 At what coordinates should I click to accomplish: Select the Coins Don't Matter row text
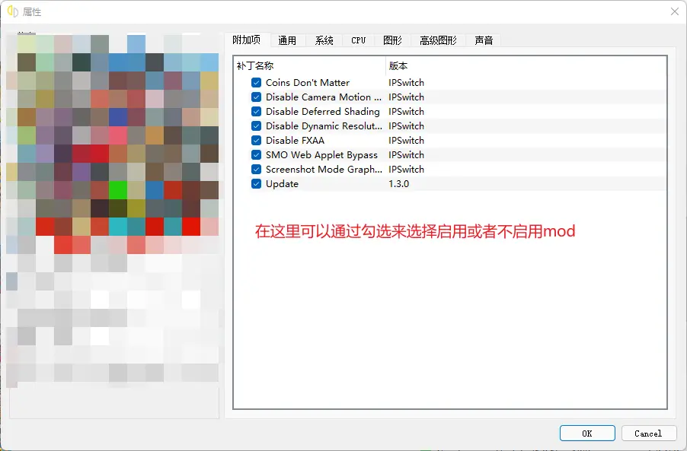pos(308,83)
